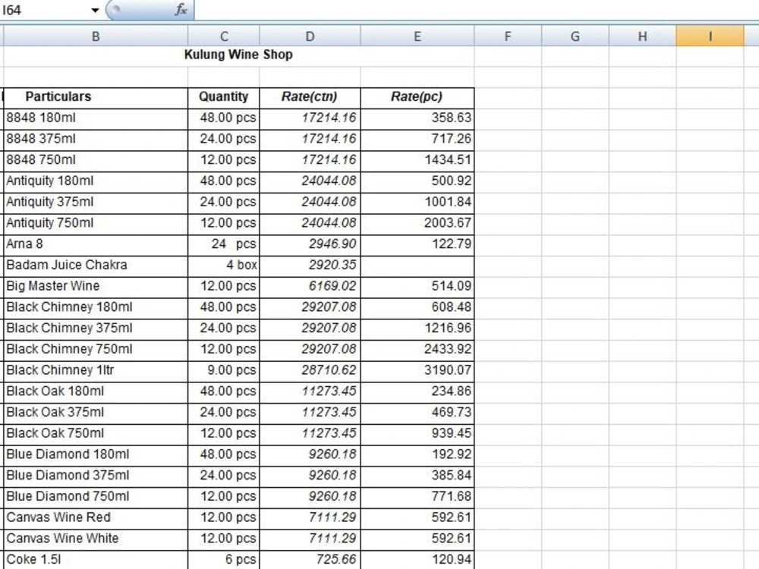759x569 pixels.
Task: Select the cell Blue Diamond 750ml
Action: 96,497
